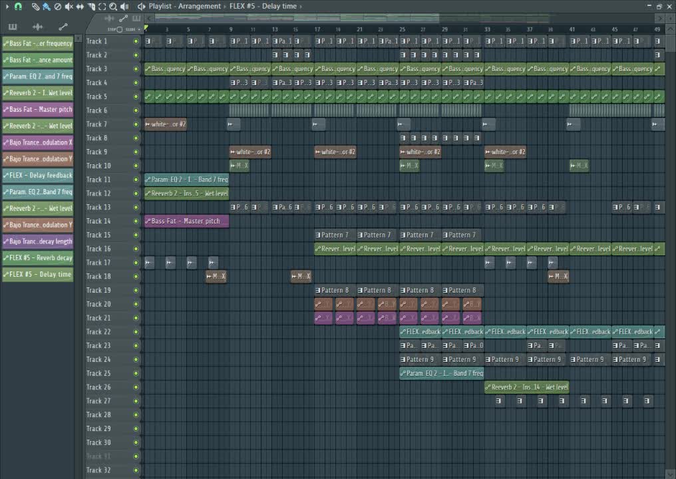Toggle the Track 16 mute LED
The image size is (676, 479).
coord(136,249)
